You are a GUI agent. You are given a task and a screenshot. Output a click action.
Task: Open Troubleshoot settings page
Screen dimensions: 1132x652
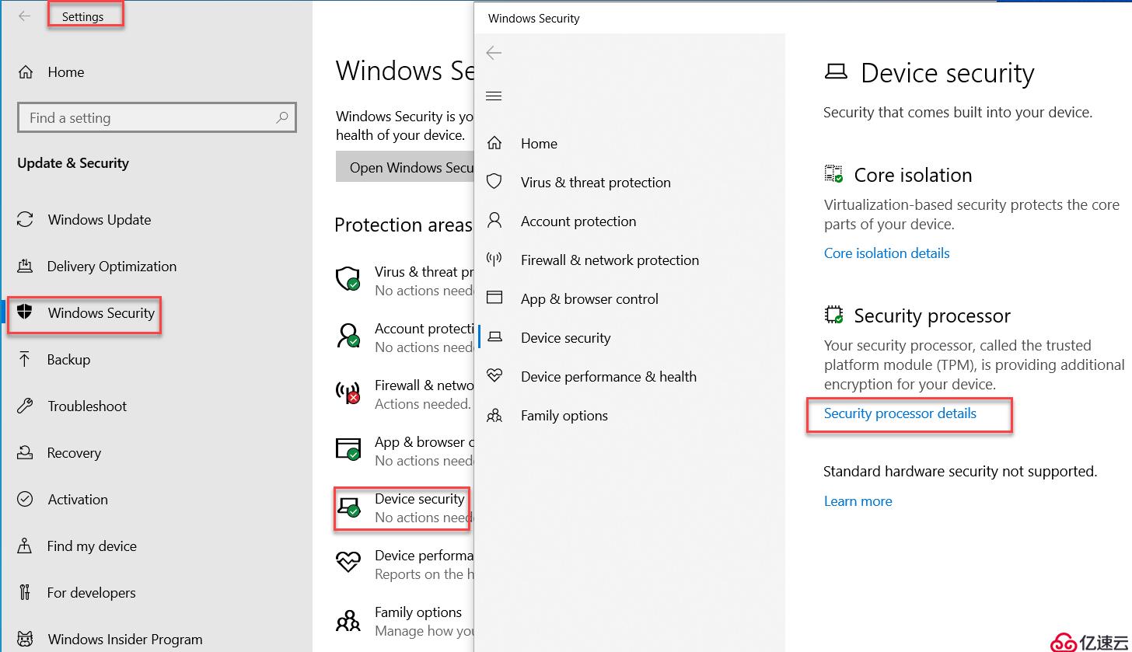tap(87, 406)
